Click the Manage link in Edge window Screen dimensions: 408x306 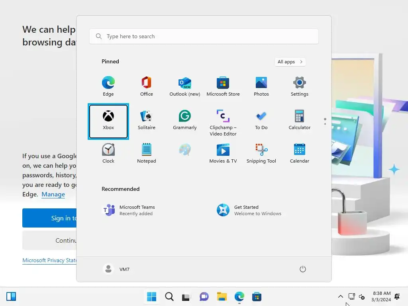pyautogui.click(x=53, y=194)
